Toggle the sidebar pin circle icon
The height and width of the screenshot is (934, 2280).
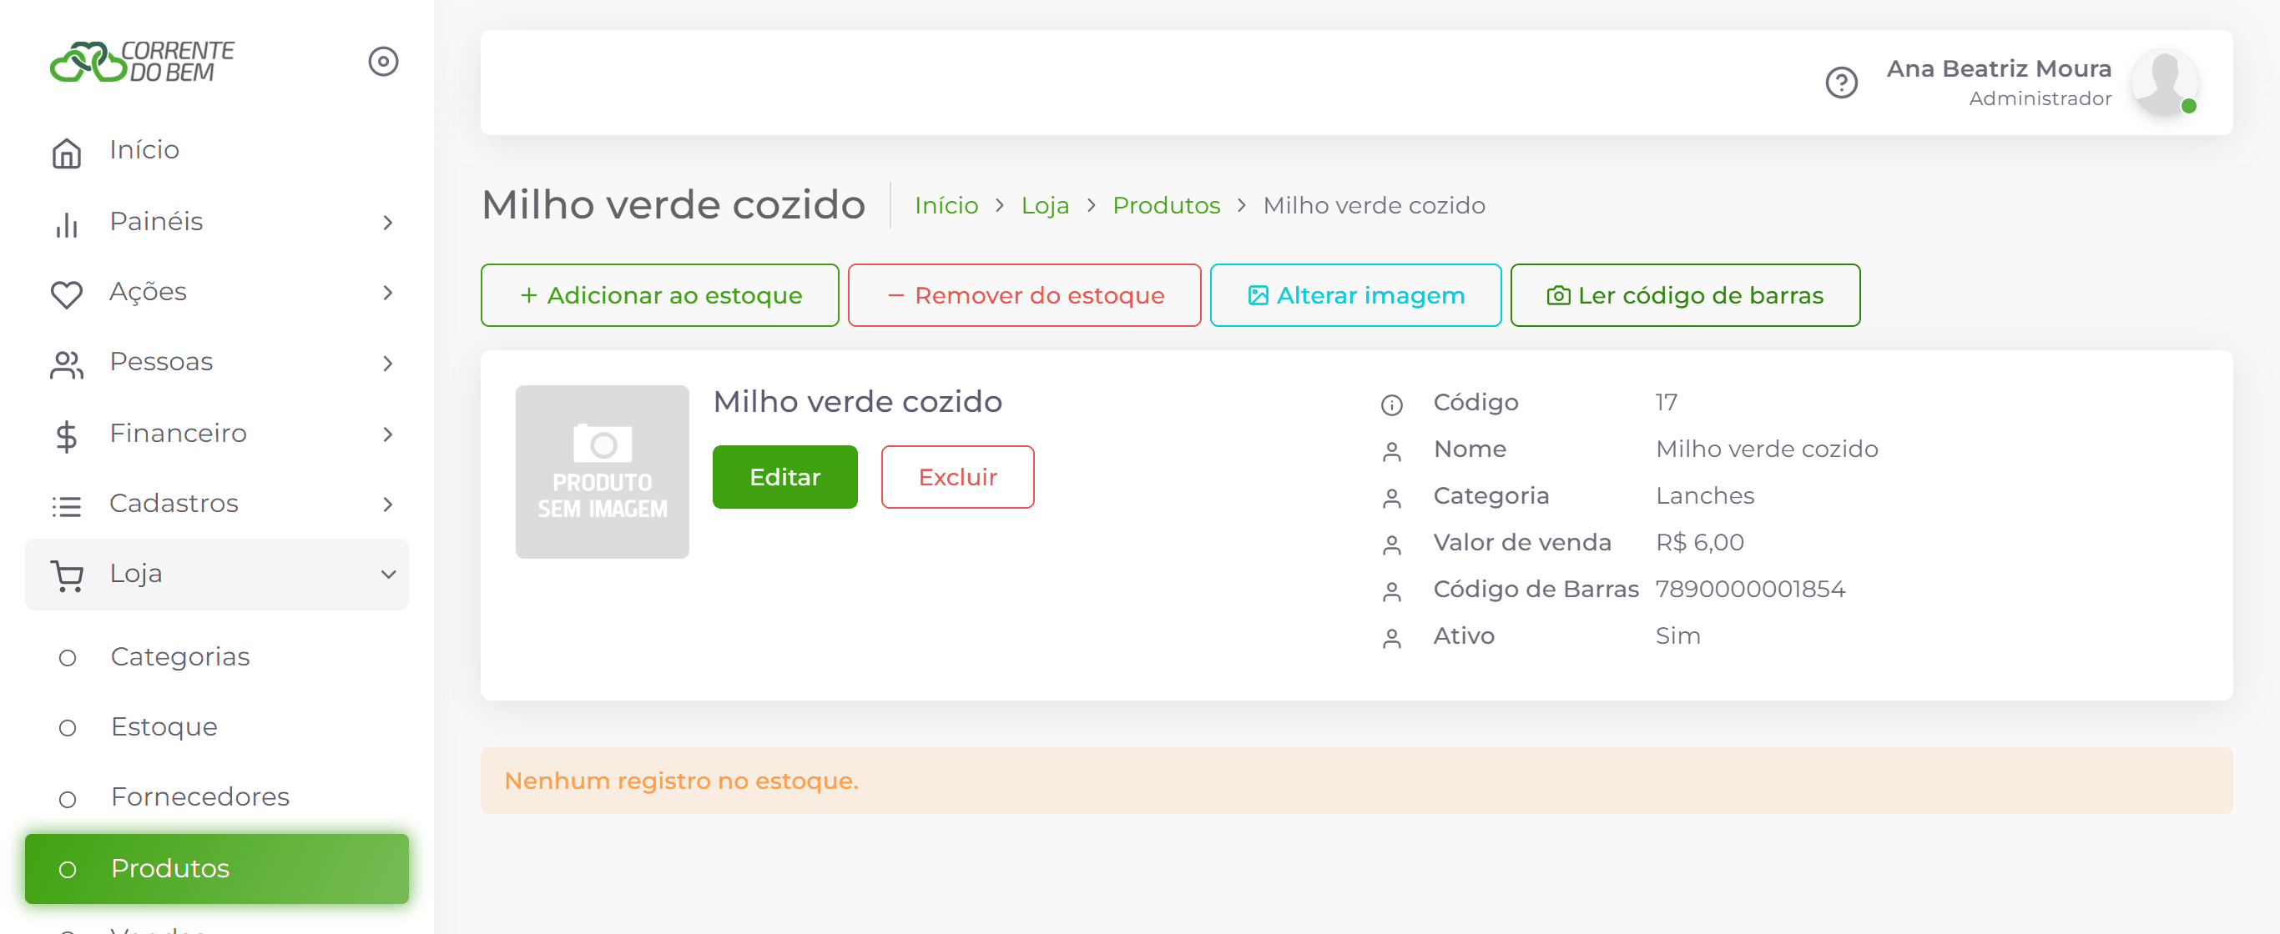[383, 61]
